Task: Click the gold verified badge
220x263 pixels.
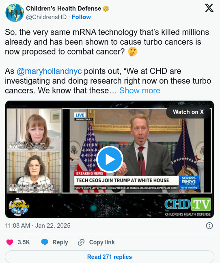Action: coord(106,9)
